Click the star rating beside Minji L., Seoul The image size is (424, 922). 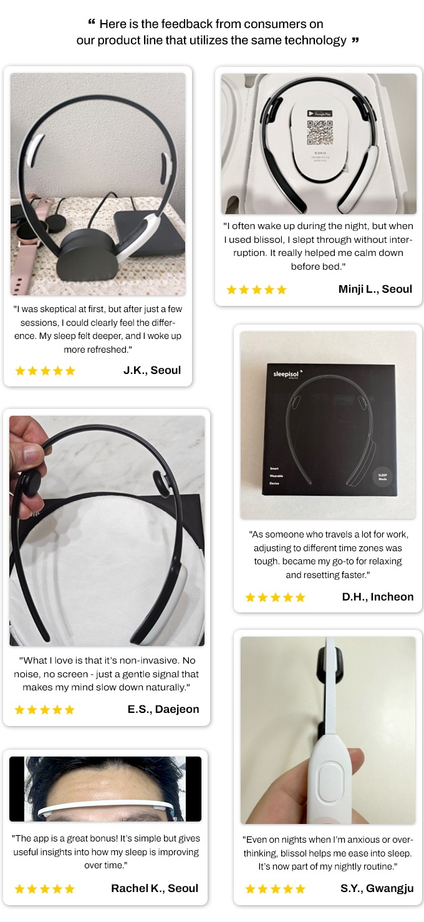(256, 290)
